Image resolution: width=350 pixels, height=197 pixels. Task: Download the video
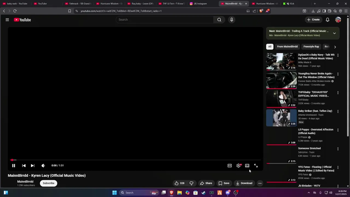(244, 183)
